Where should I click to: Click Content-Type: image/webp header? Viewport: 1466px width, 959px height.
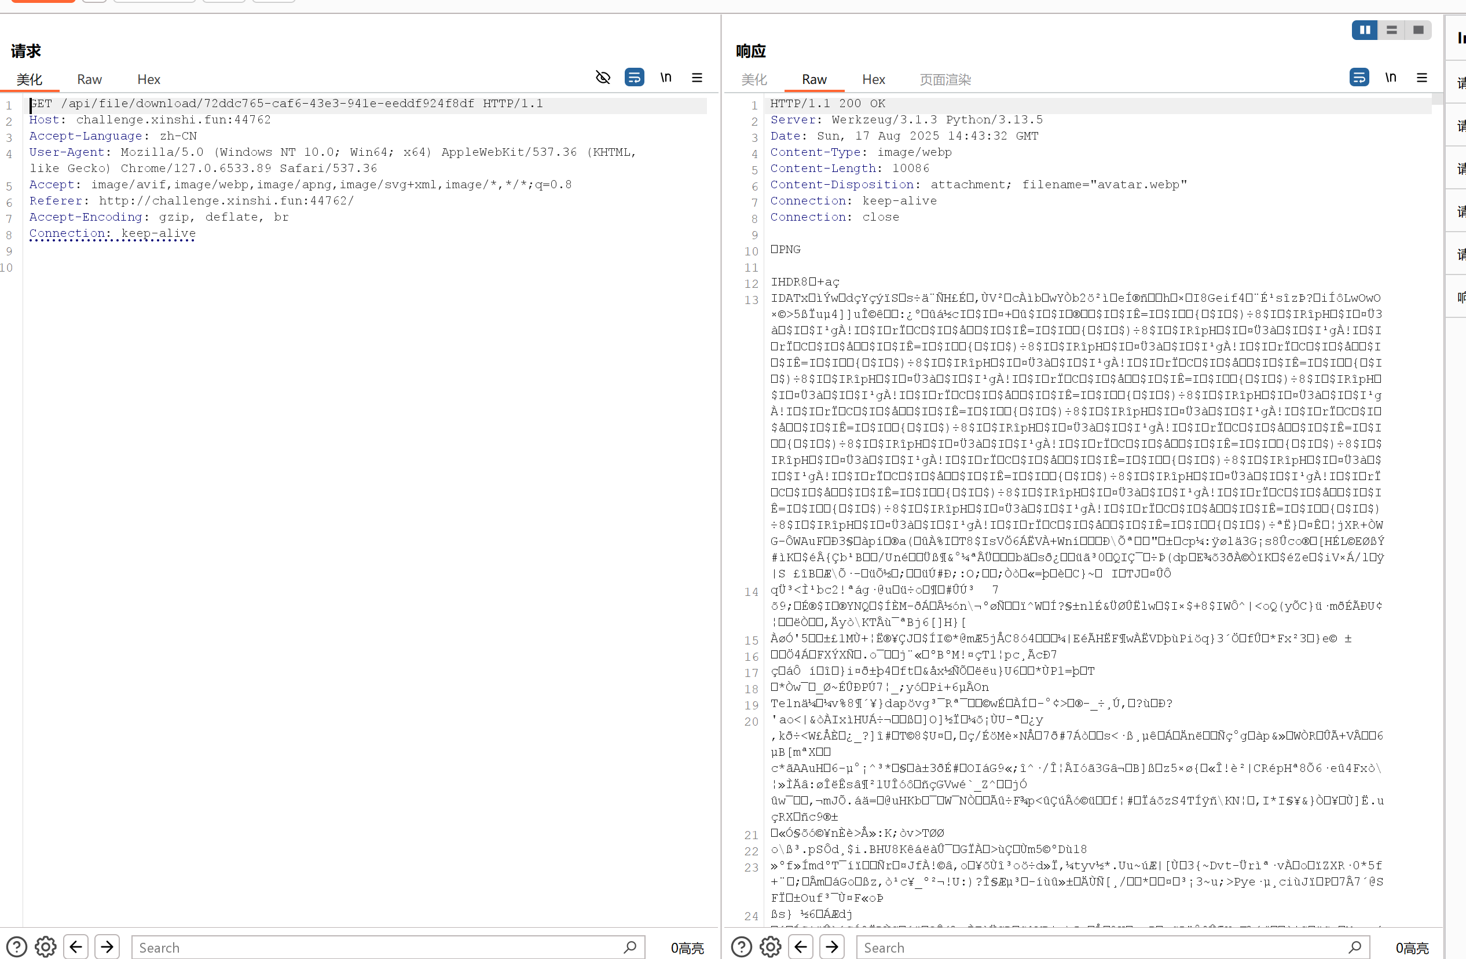[861, 152]
